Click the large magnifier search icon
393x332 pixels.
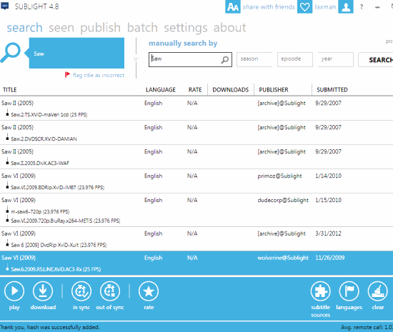click(11, 53)
